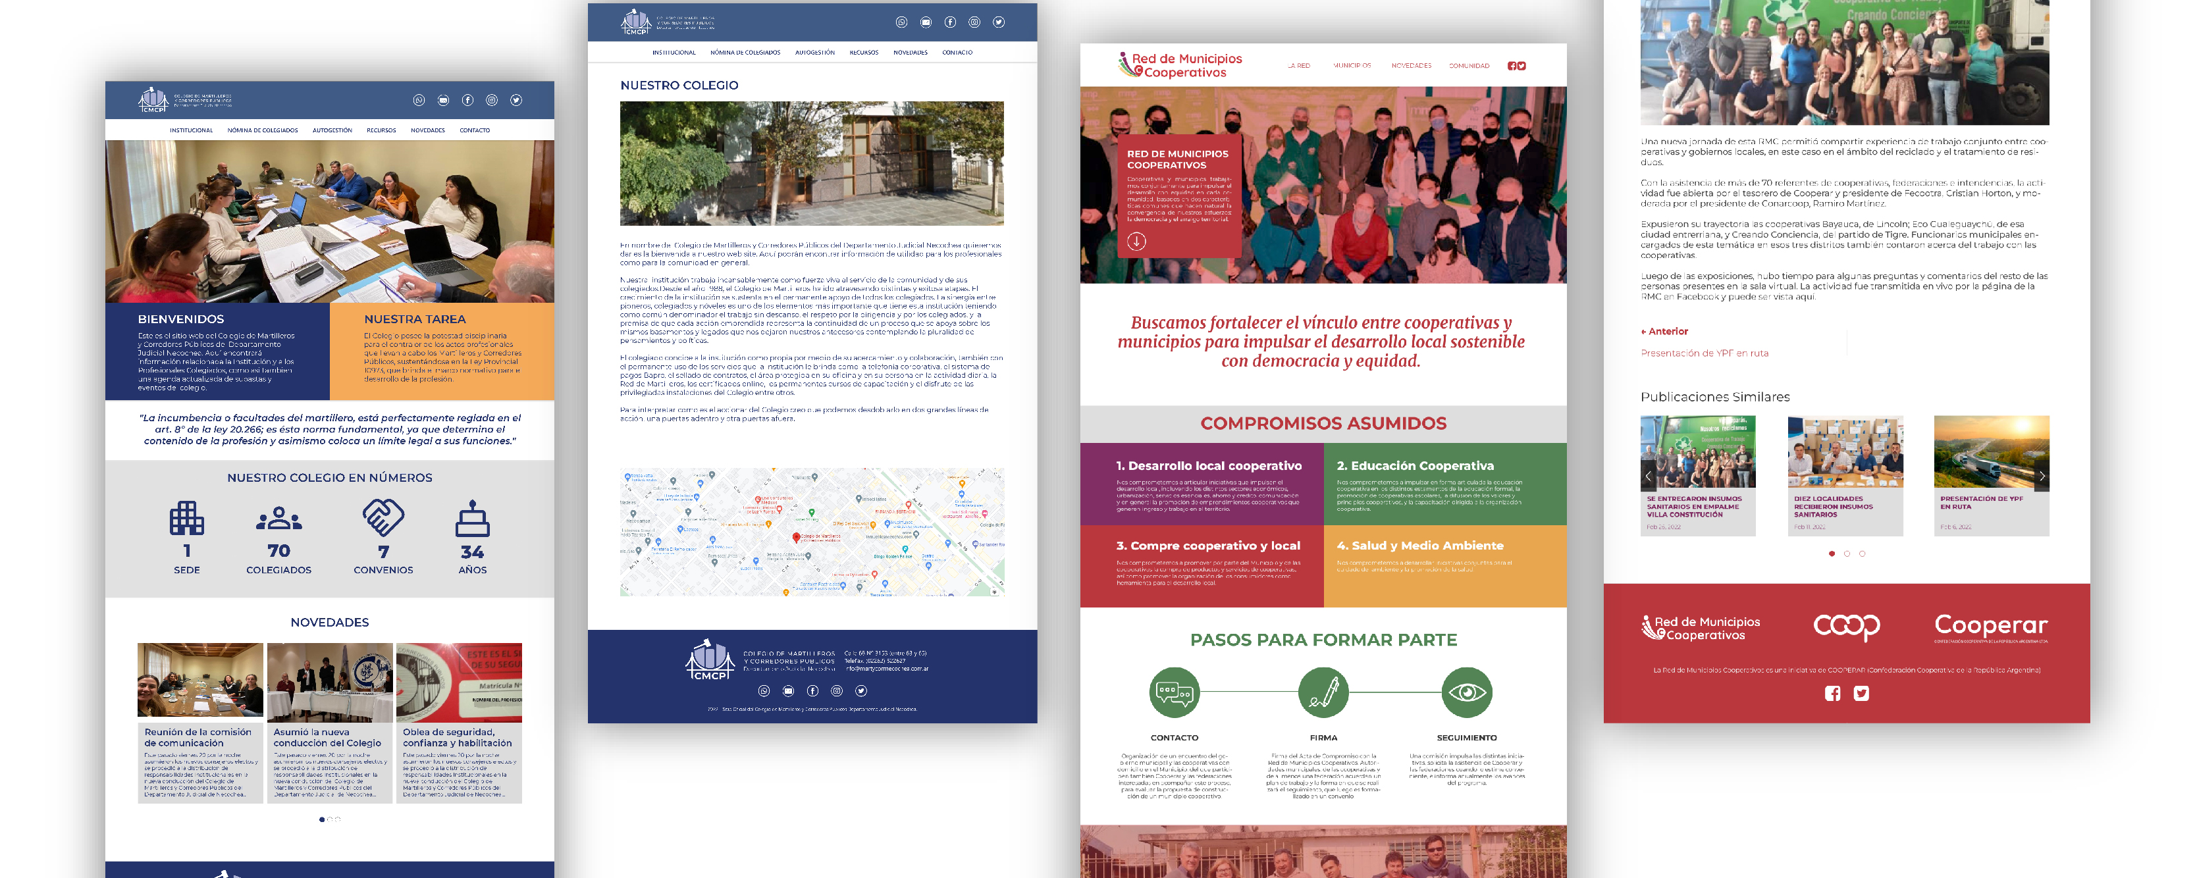Select LA RED in the Red de Municipios navbar
Screen dimensions: 2195x878
point(1300,66)
